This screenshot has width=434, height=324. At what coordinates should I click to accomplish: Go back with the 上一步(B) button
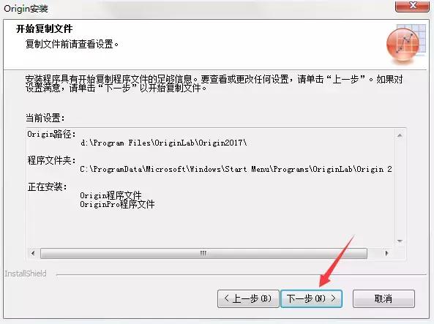click(248, 298)
